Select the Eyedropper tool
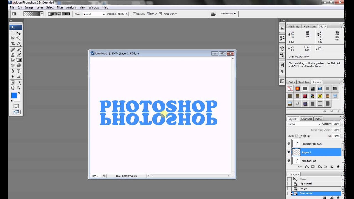Screen dimensions: 354x199 click(x=19, y=82)
